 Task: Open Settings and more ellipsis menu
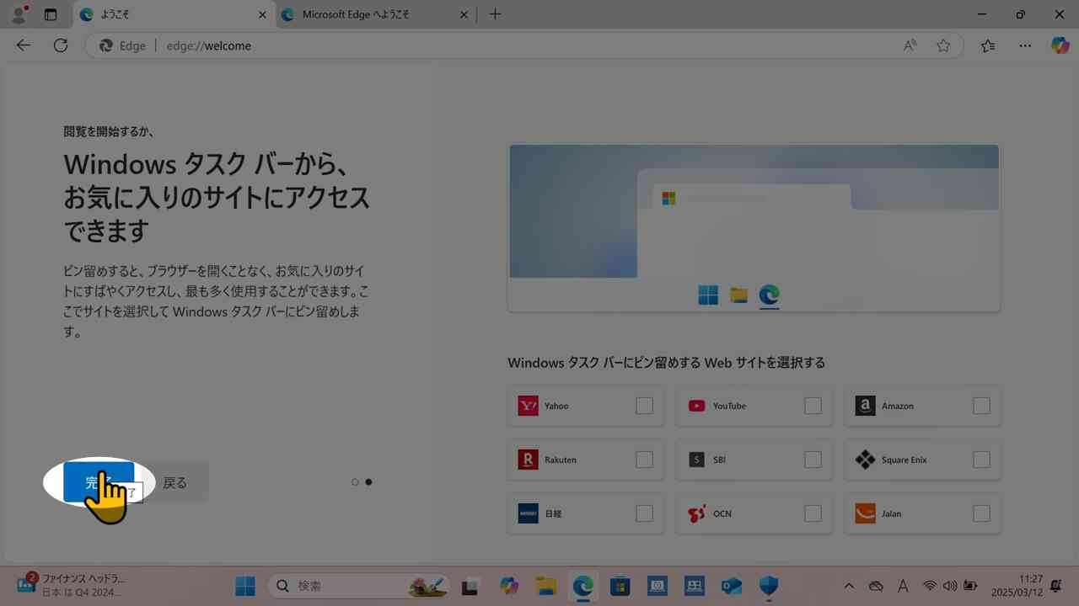1025,45
